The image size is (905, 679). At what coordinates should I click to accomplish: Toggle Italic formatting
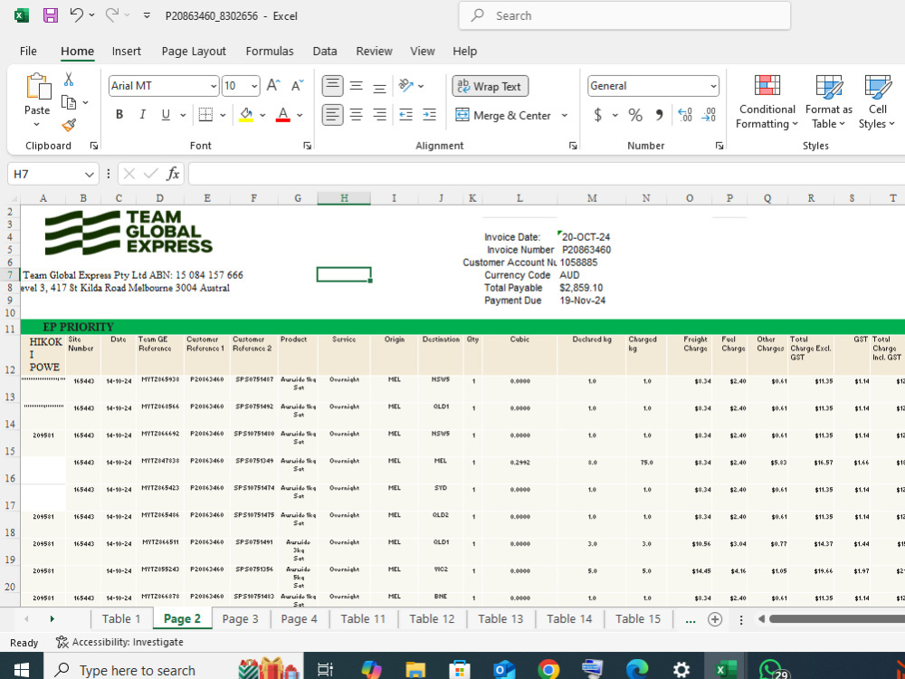point(144,115)
